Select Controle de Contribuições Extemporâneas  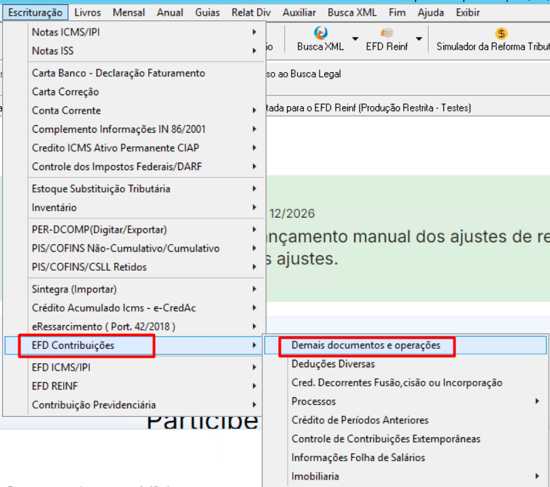click(405, 439)
